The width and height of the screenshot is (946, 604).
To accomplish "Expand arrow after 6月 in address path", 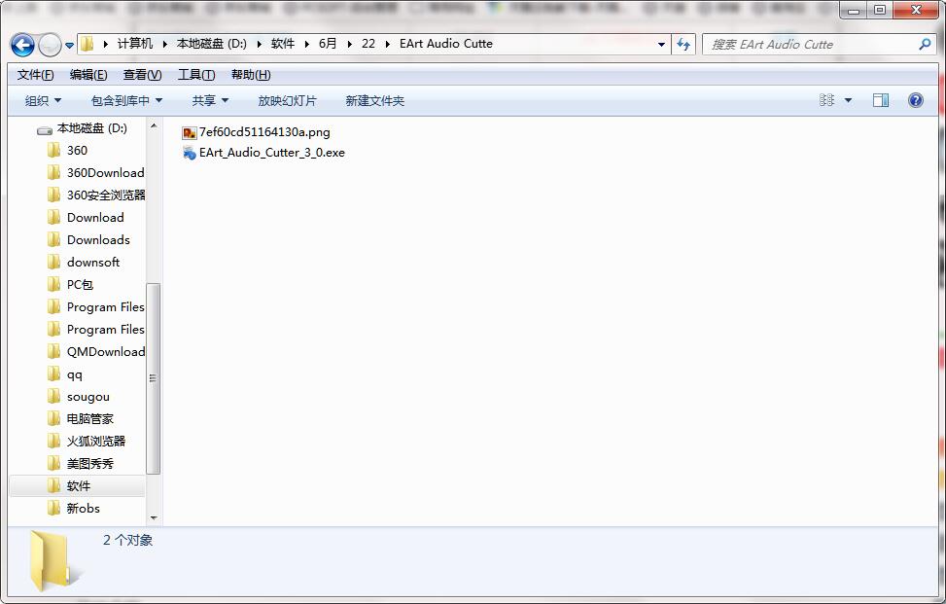I will [x=349, y=44].
